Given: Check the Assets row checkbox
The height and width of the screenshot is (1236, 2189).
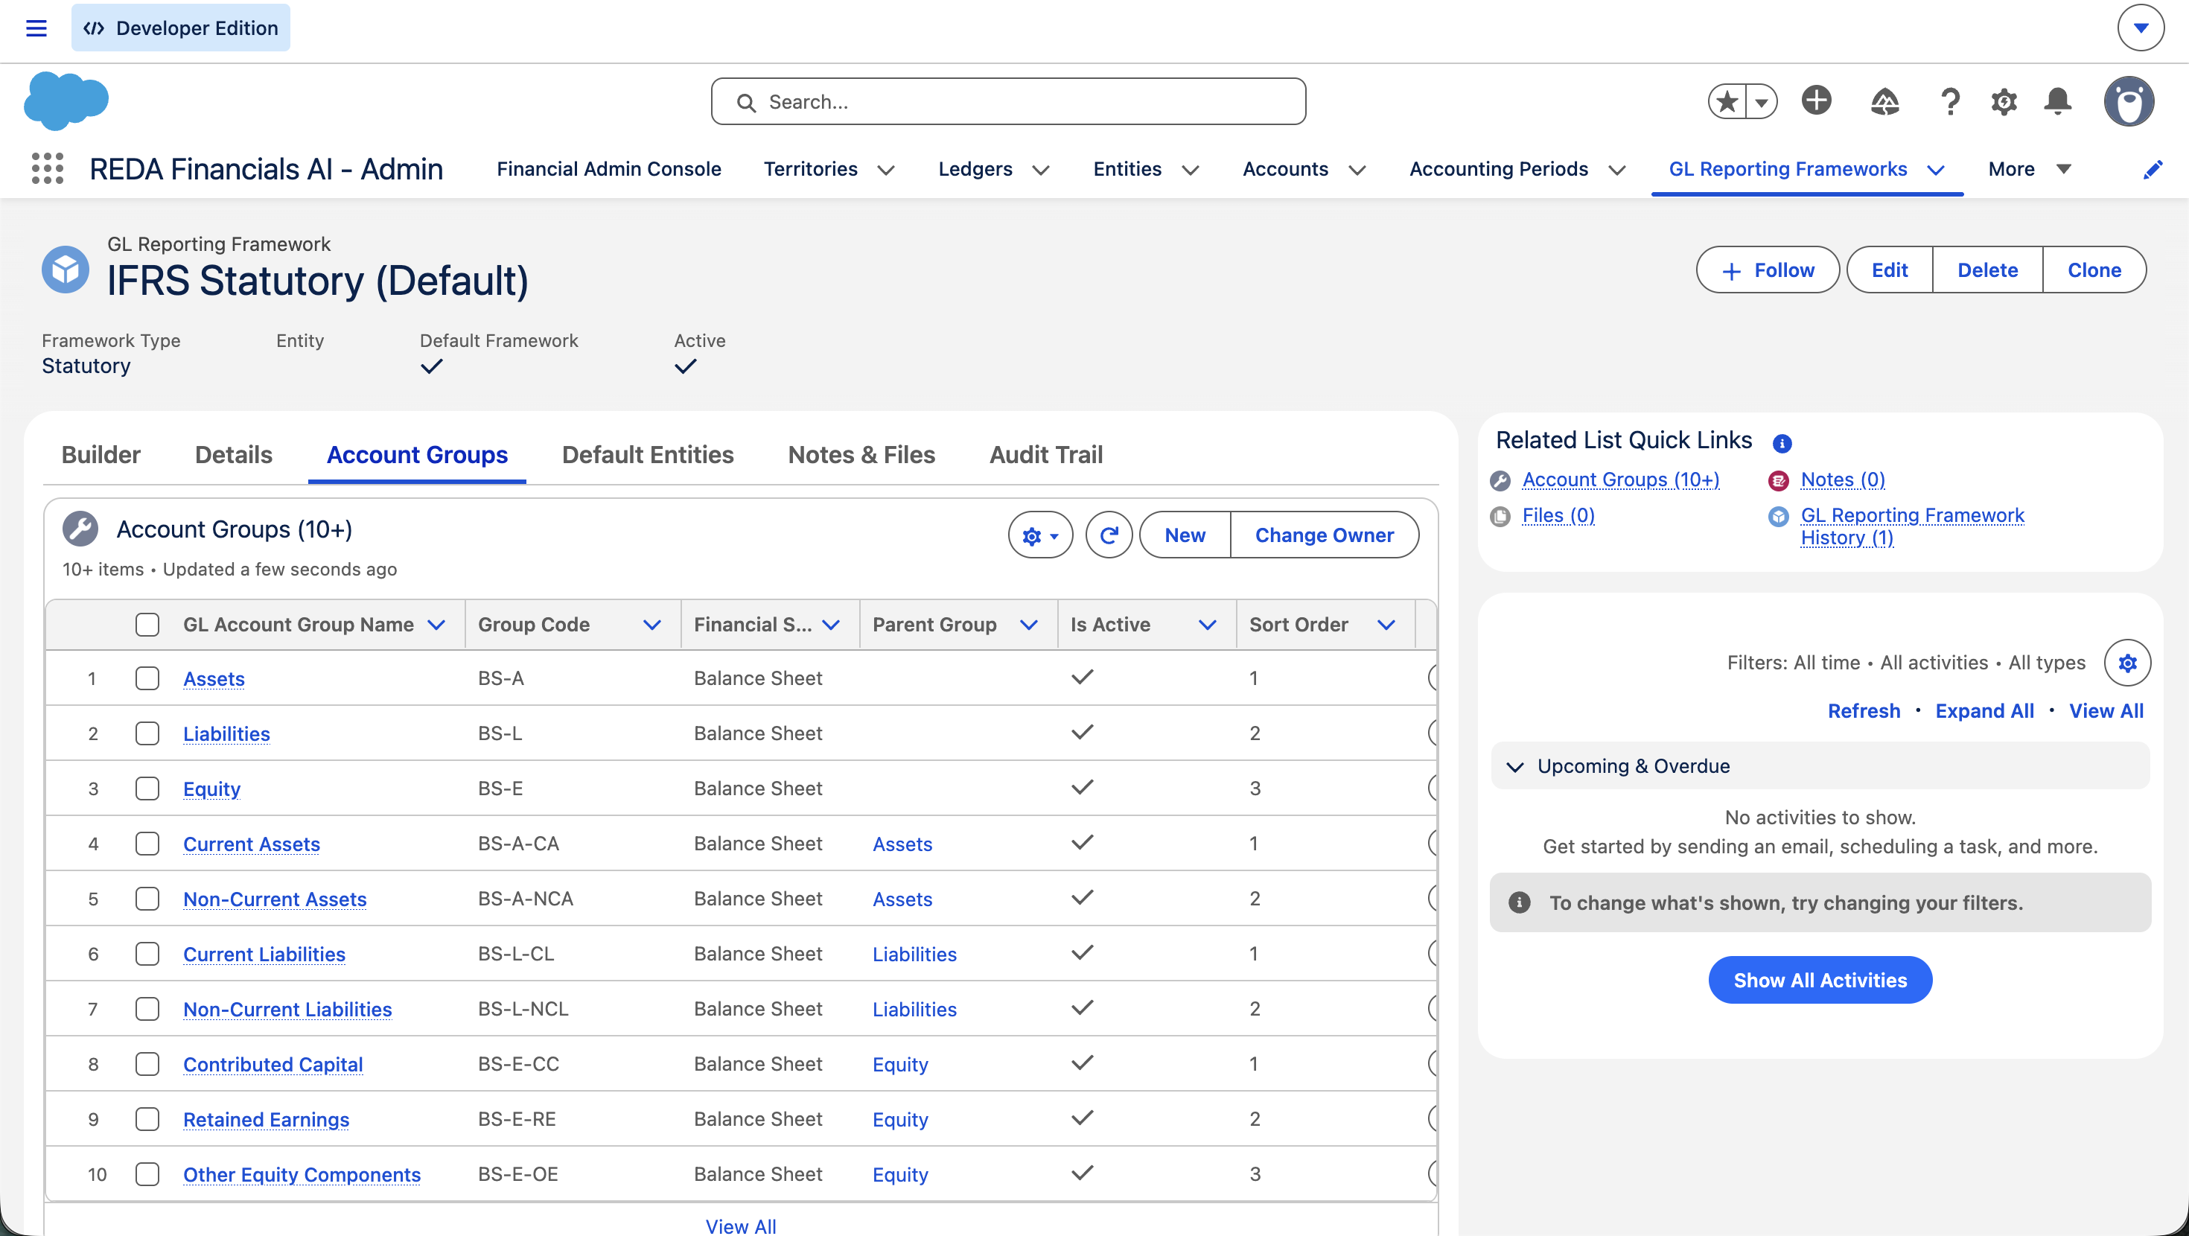Looking at the screenshot, I should click(147, 678).
